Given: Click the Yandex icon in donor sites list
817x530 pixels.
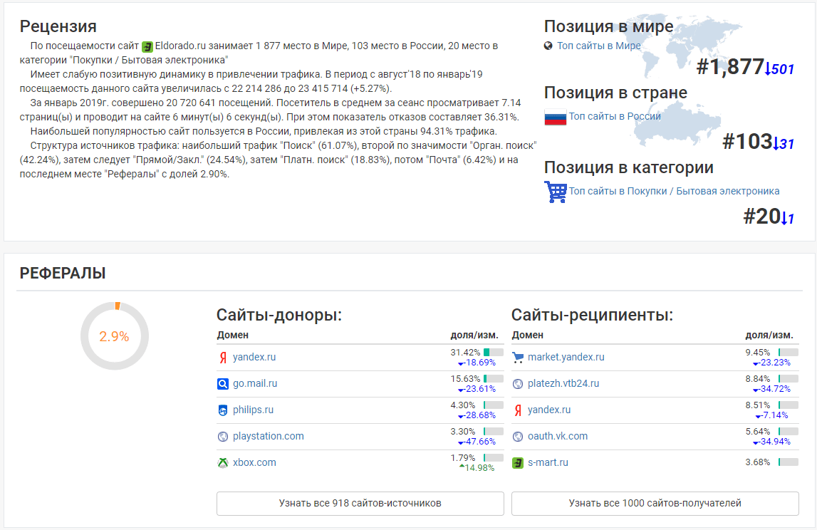Looking at the screenshot, I should [223, 358].
